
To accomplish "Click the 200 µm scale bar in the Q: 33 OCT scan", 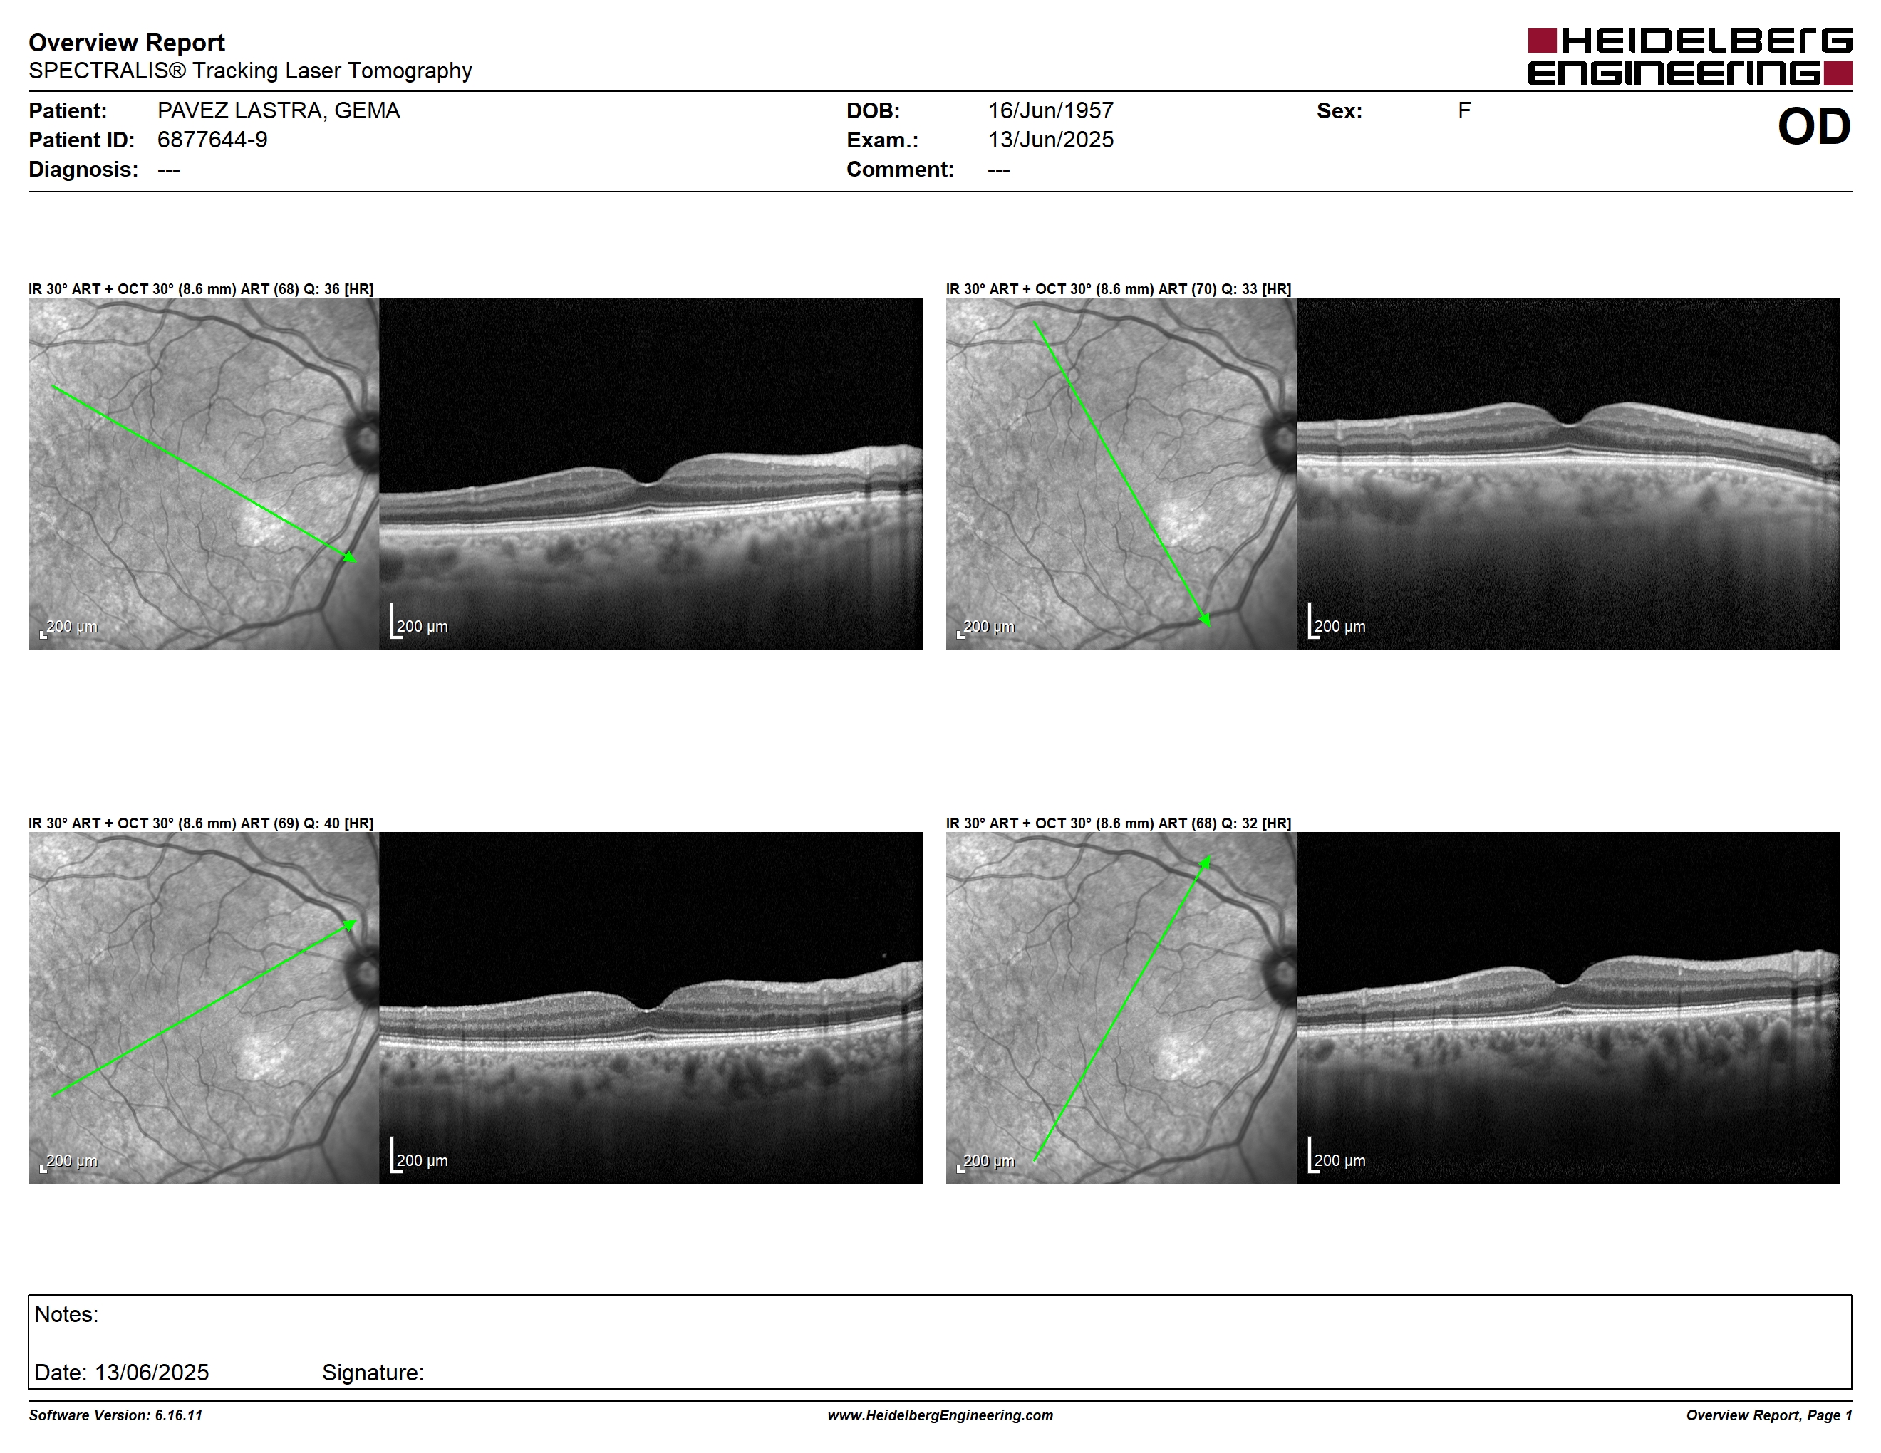I will pyautogui.click(x=1337, y=622).
